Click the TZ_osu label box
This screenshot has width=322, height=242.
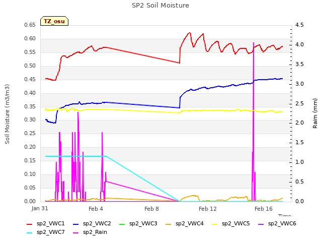click(x=54, y=21)
